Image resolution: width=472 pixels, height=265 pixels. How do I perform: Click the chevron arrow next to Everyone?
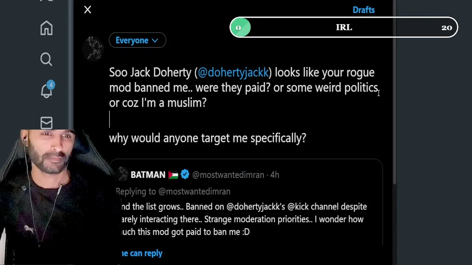(x=155, y=41)
